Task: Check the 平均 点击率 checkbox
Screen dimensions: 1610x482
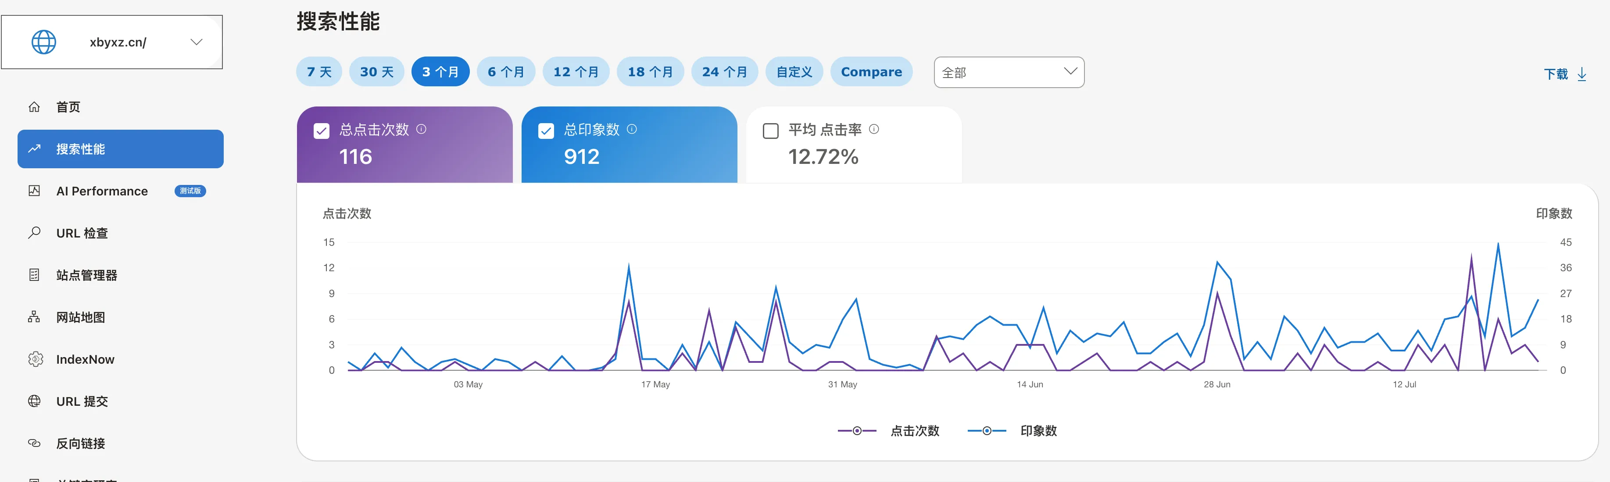Action: coord(771,131)
